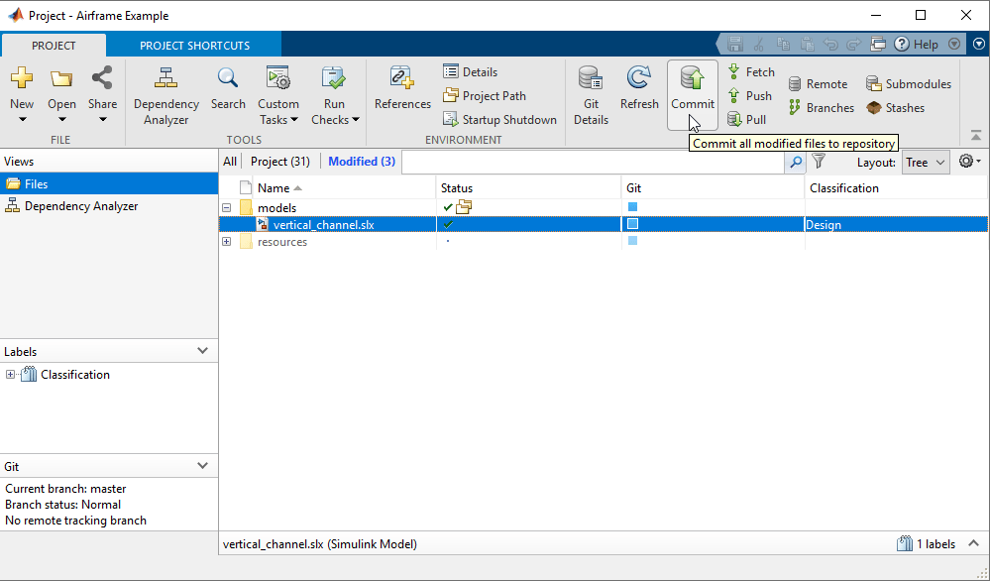Click the filter funnel icon
The image size is (990, 581).
pyautogui.click(x=819, y=162)
